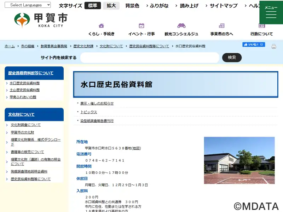Open sidebar link 甲南ふれあいの館
This screenshot has width=283, height=212.
(x=23, y=97)
